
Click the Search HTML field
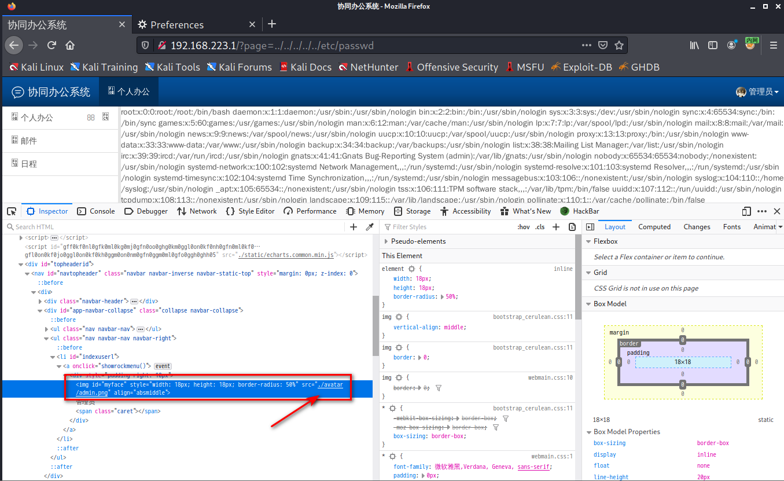coord(174,227)
